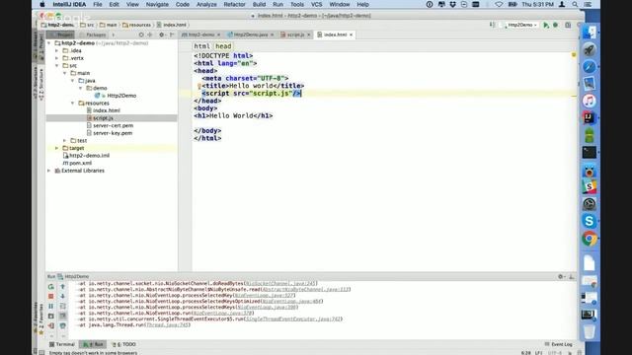This screenshot has width=632, height=355.
Task: Close the index.html editor tab
Action: (x=352, y=35)
